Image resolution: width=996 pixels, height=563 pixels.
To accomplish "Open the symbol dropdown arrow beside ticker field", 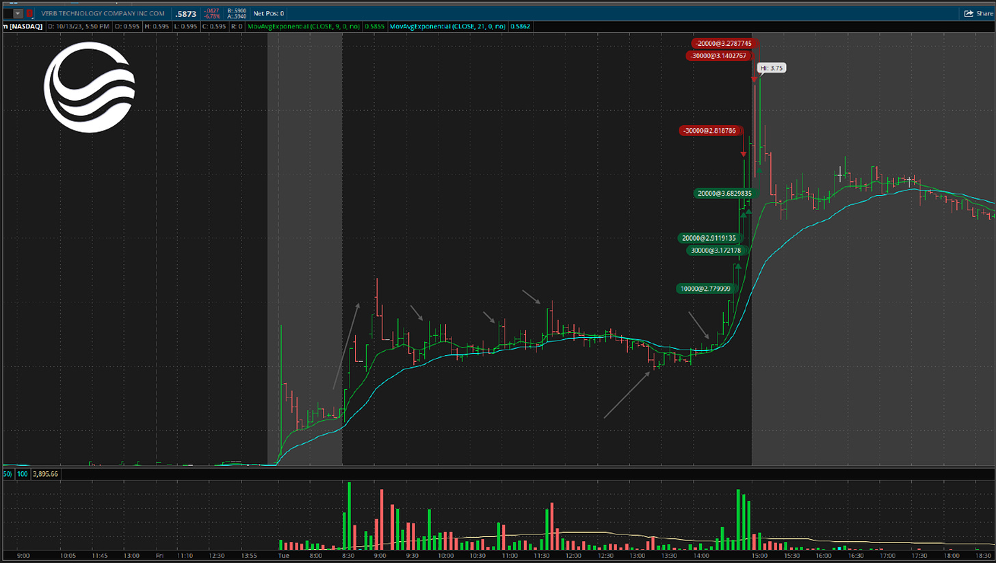I will (18, 13).
